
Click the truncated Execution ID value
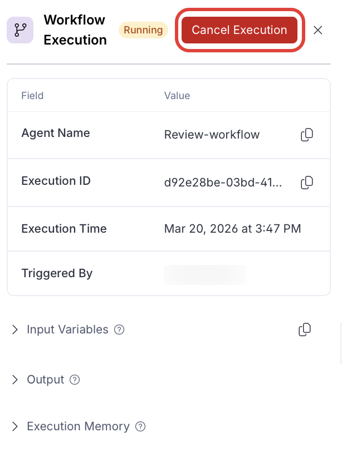click(223, 182)
